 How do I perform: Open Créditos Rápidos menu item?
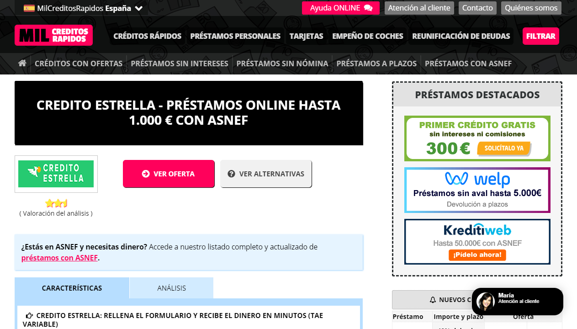[x=147, y=36]
